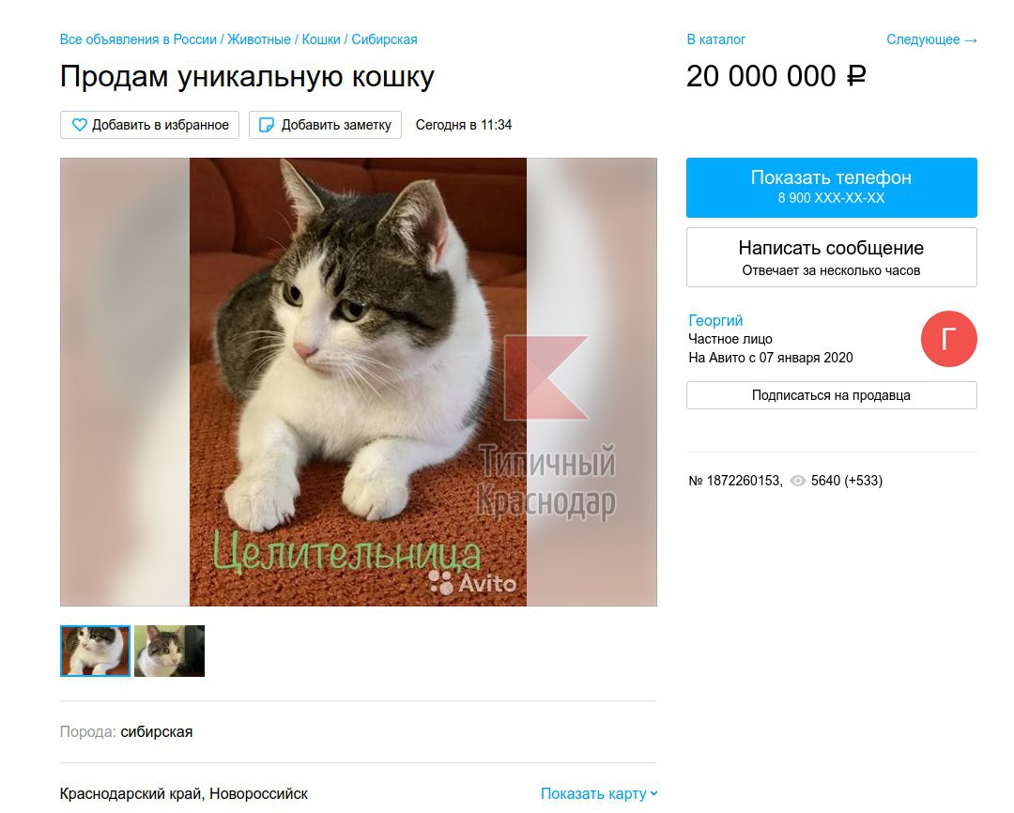Open the Сибирская breadcrumb category
Screen dimensions: 1014x813
(x=384, y=39)
